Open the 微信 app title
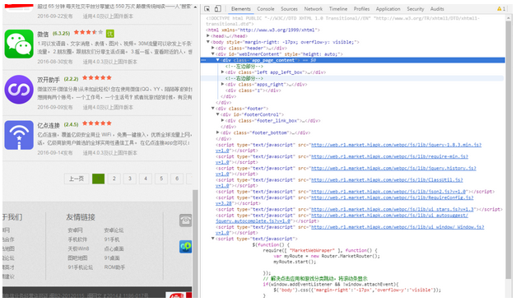This screenshot has width=516, height=302. [43, 34]
